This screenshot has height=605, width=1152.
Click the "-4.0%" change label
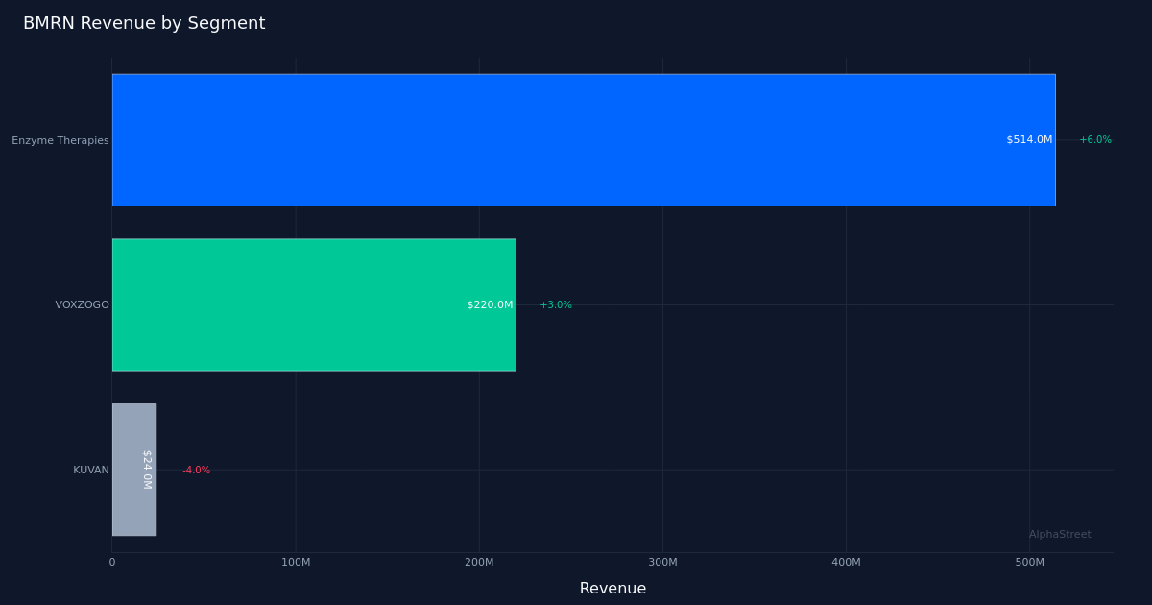[x=197, y=471]
